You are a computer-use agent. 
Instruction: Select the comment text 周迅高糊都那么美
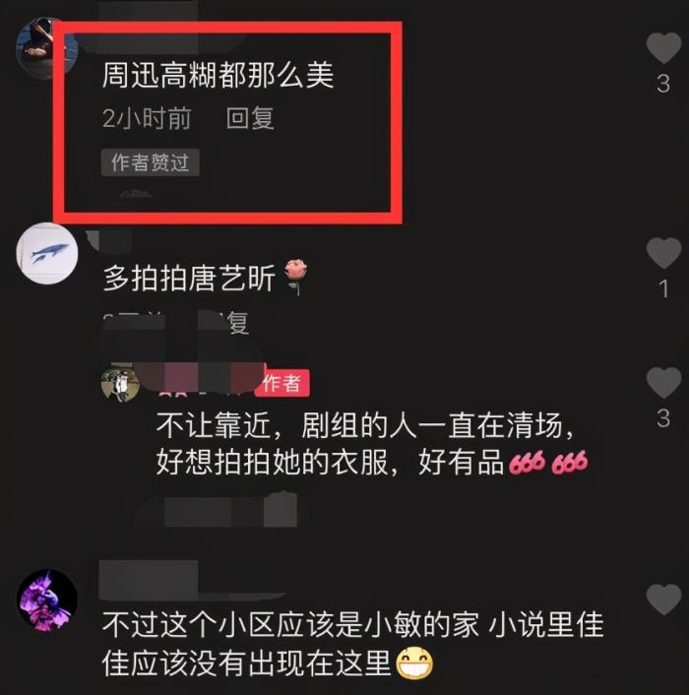[x=218, y=75]
